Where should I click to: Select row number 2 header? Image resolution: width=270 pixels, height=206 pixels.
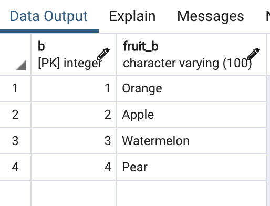[x=15, y=115]
